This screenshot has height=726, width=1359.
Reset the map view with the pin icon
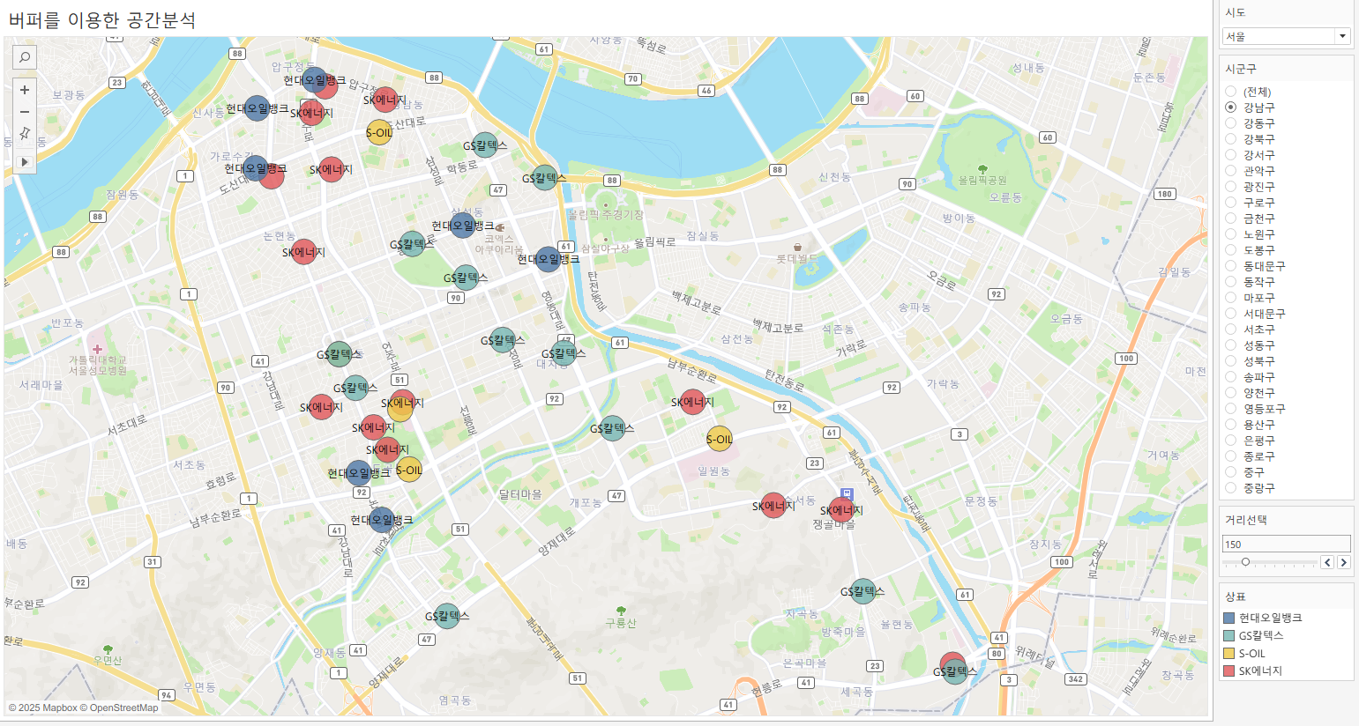tap(25, 134)
